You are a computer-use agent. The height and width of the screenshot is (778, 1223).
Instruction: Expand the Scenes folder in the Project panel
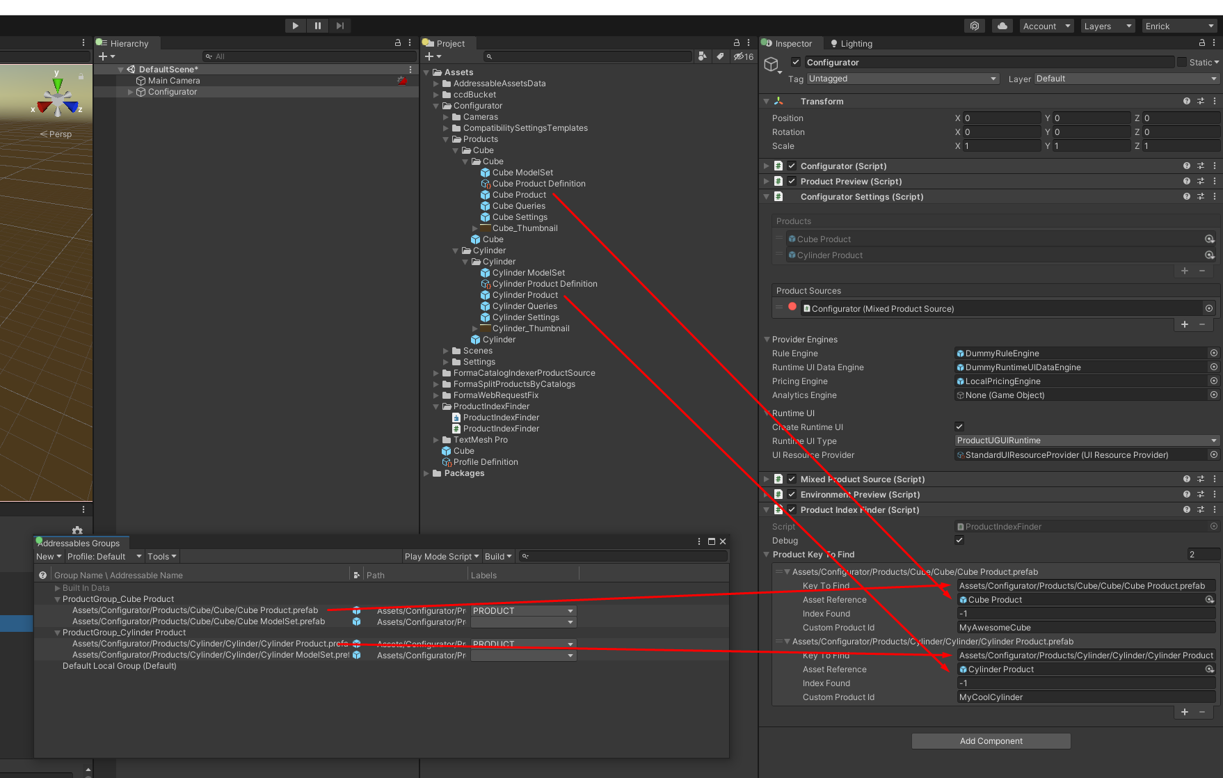(446, 350)
